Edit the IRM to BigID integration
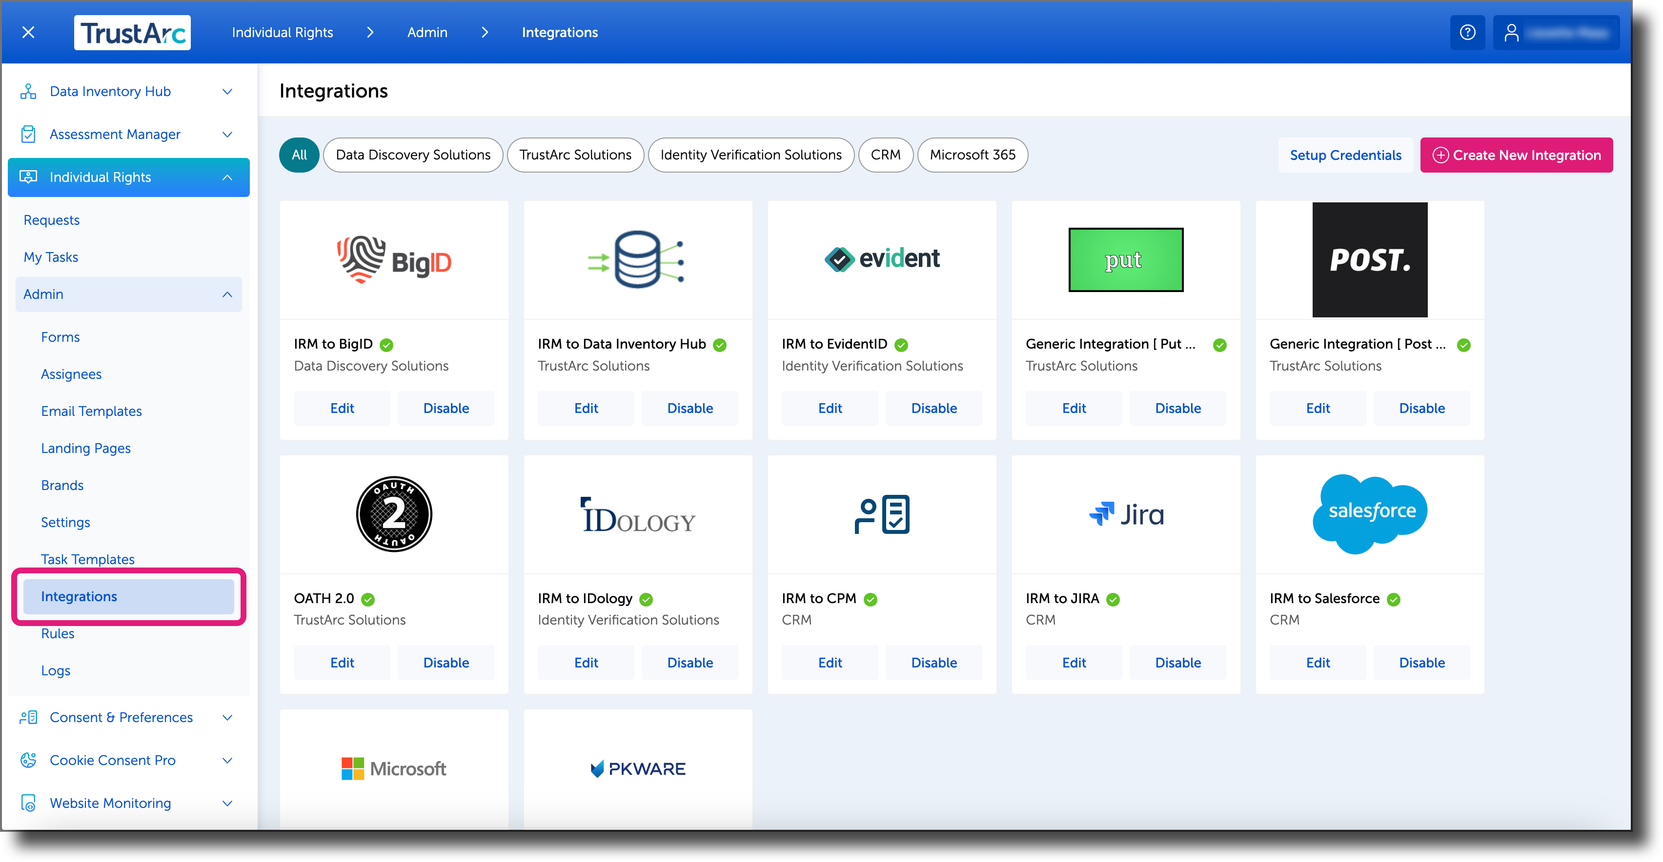Screen dimensions: 1663x862 (x=342, y=409)
